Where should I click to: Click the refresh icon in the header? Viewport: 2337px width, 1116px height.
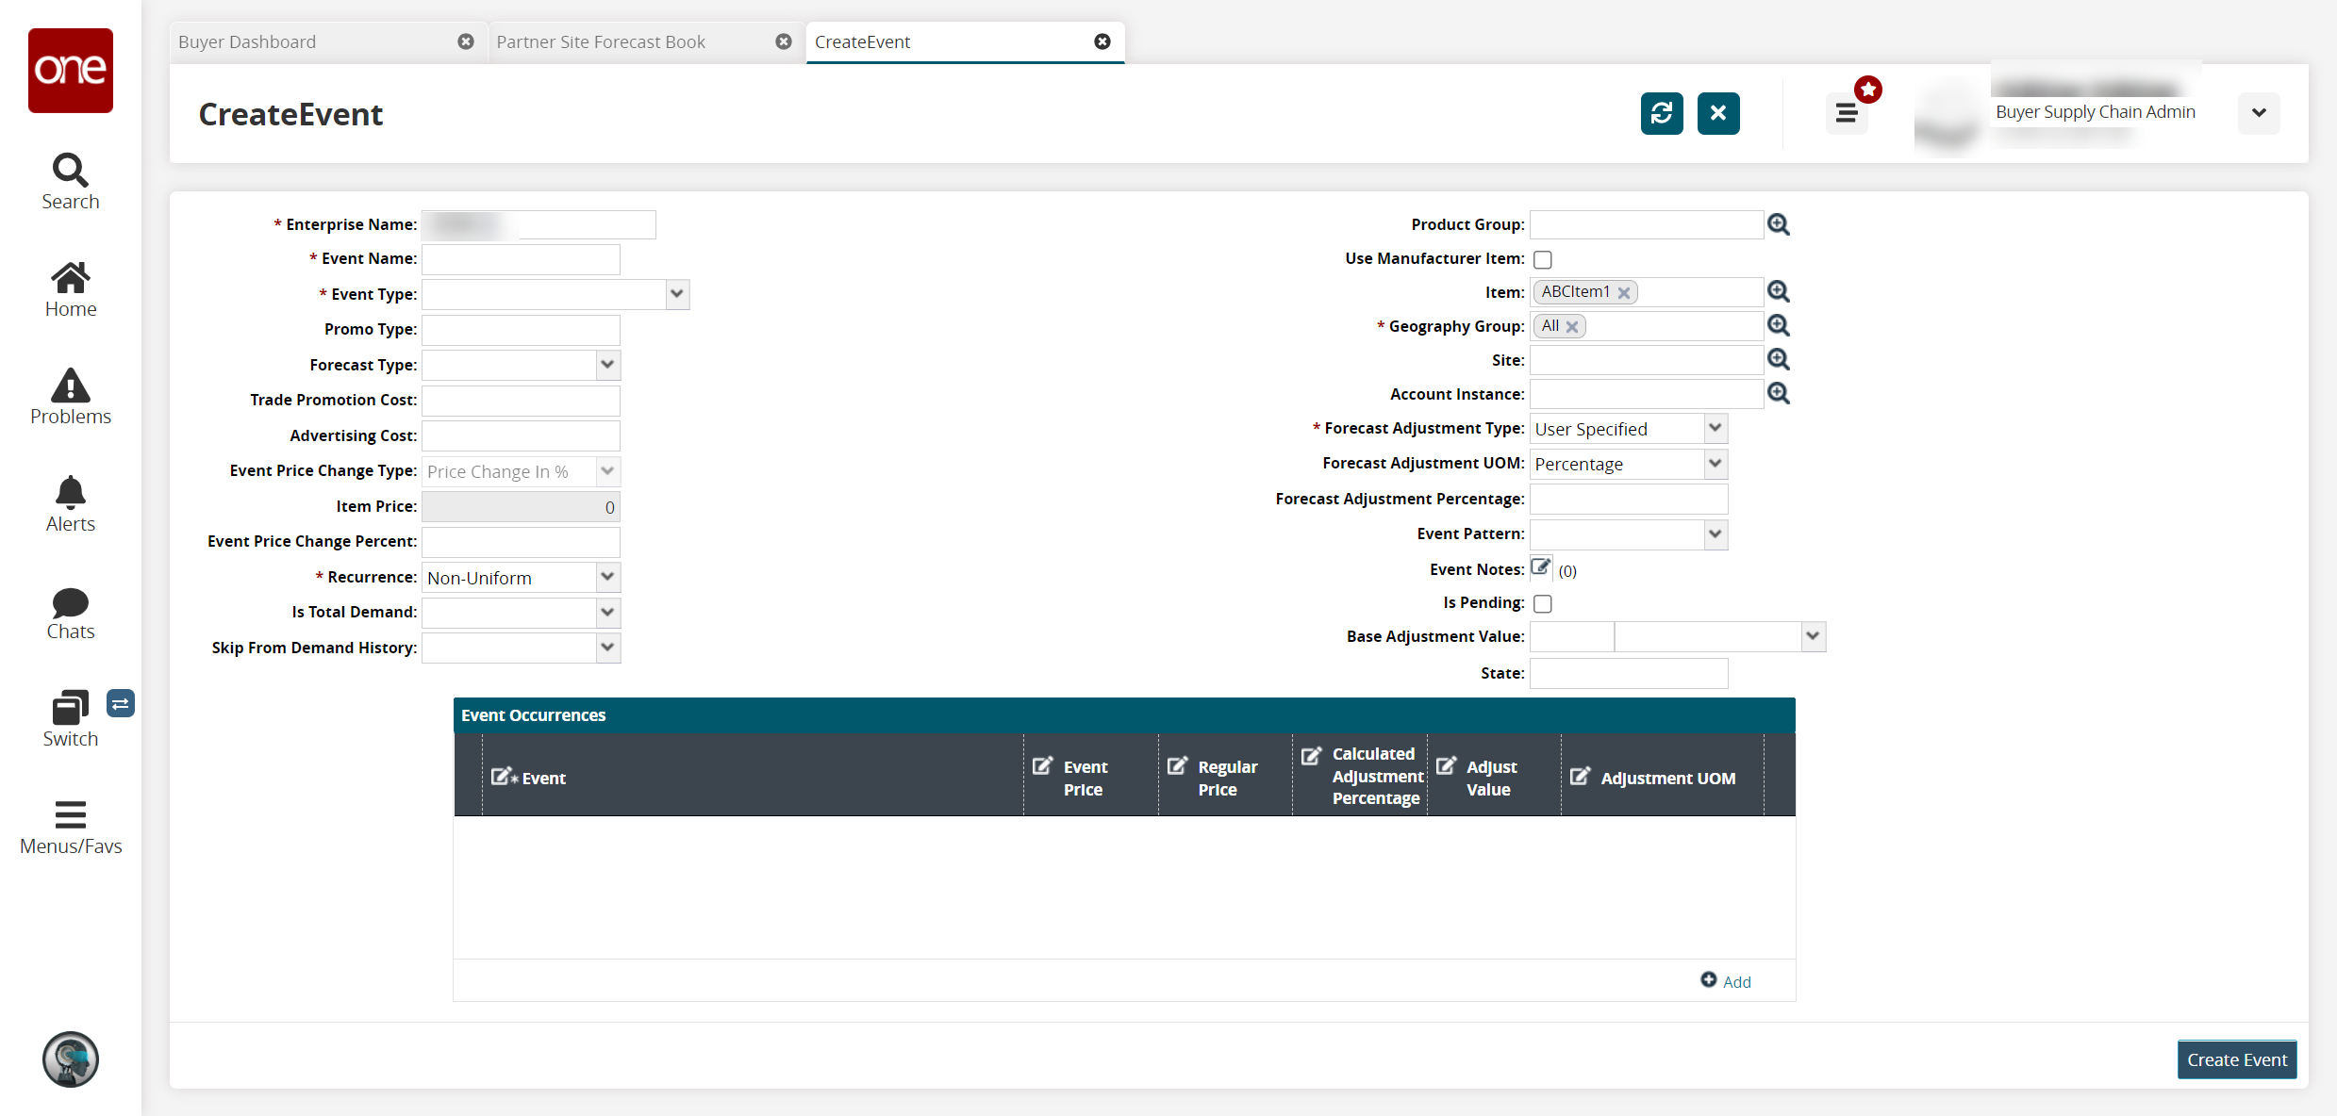coord(1661,113)
